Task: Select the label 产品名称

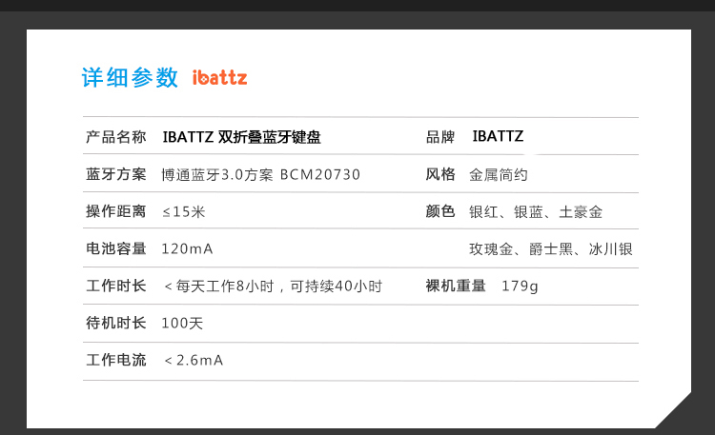Action: 115,137
